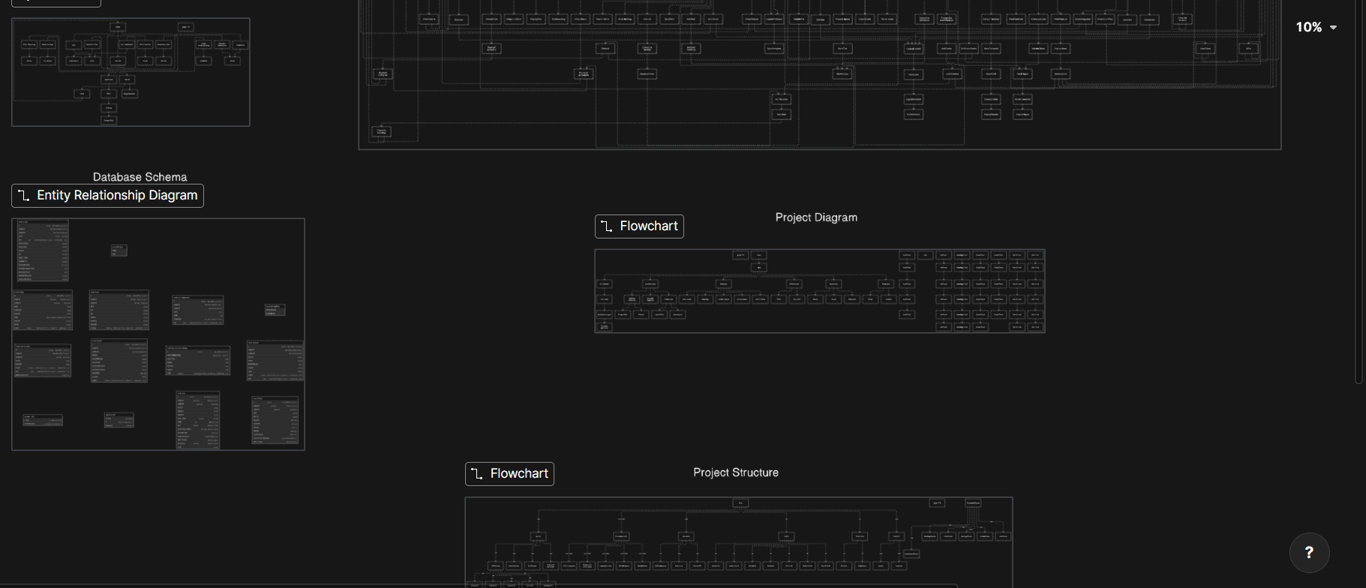Screen dimensions: 1366x588
Task: Select the small diagram frame above Database Schema
Action: [x=131, y=72]
